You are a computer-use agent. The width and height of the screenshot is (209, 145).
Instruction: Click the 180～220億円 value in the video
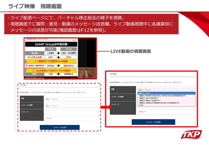click(x=69, y=53)
